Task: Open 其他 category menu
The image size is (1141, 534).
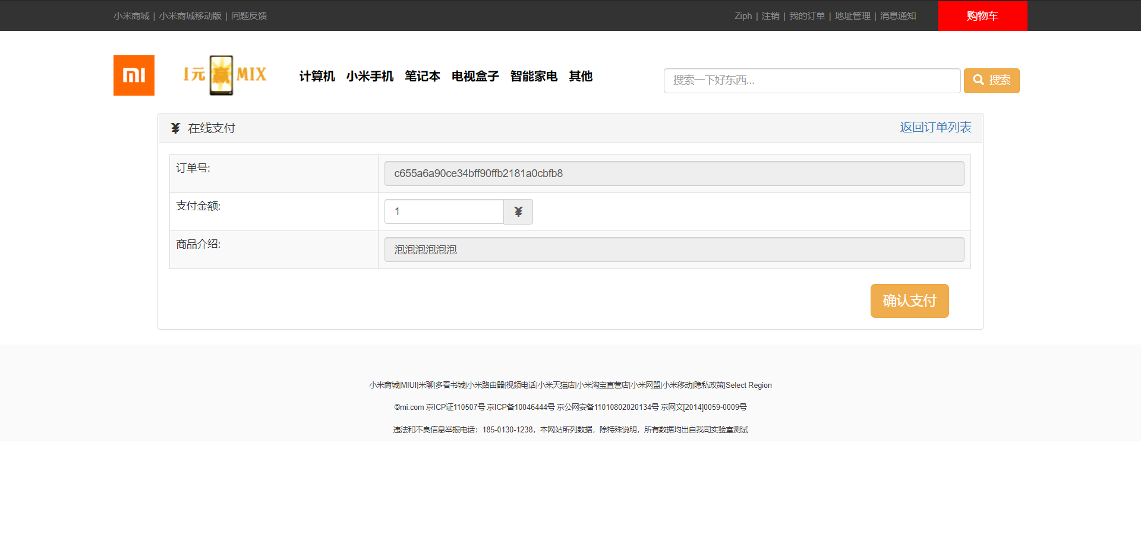Action: 581,76
